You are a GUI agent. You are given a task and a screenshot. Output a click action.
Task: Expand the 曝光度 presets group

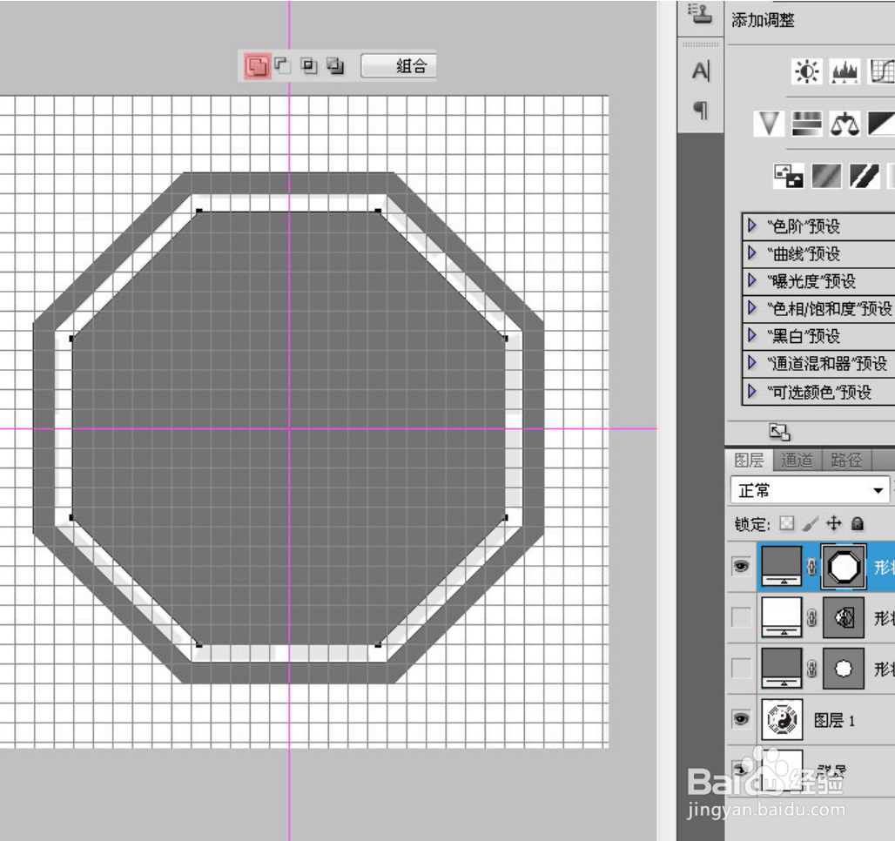(752, 279)
